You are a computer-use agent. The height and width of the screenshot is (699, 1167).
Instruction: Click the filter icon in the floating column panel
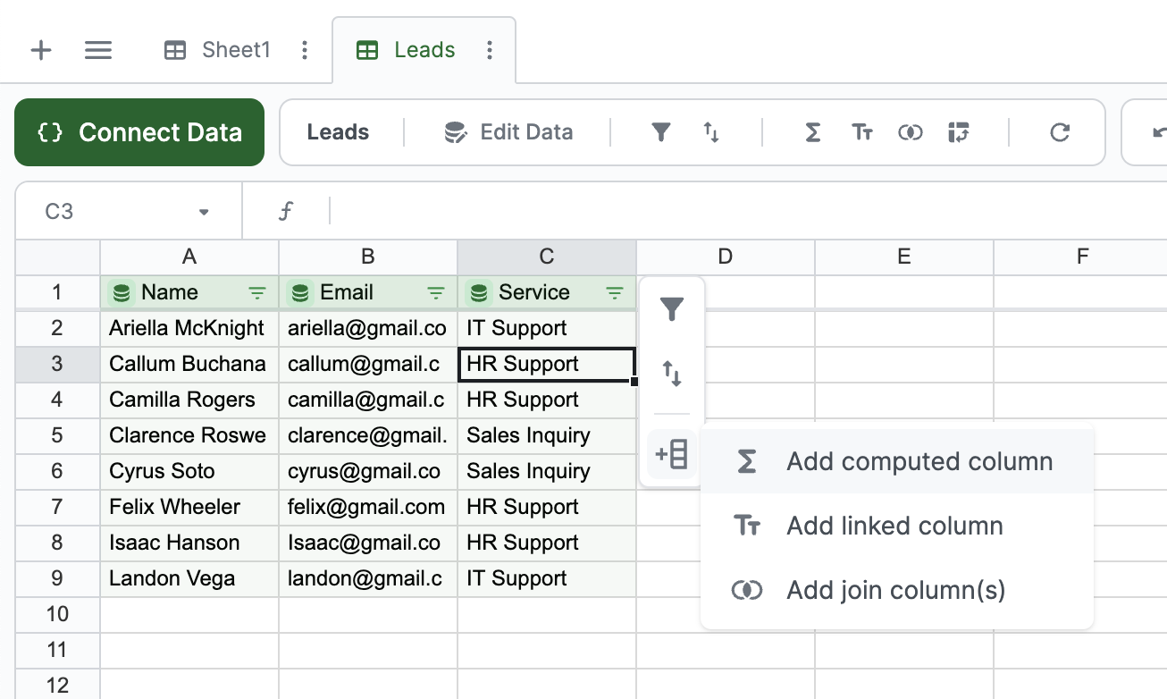pyautogui.click(x=672, y=310)
